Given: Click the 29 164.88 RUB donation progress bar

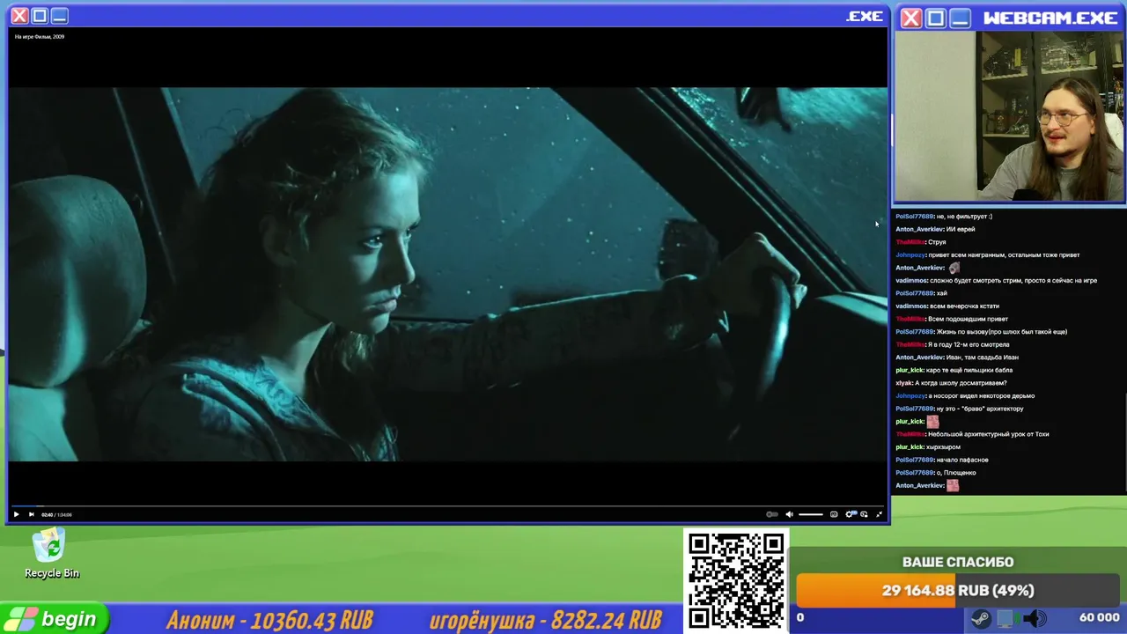Looking at the screenshot, I should coord(958,590).
